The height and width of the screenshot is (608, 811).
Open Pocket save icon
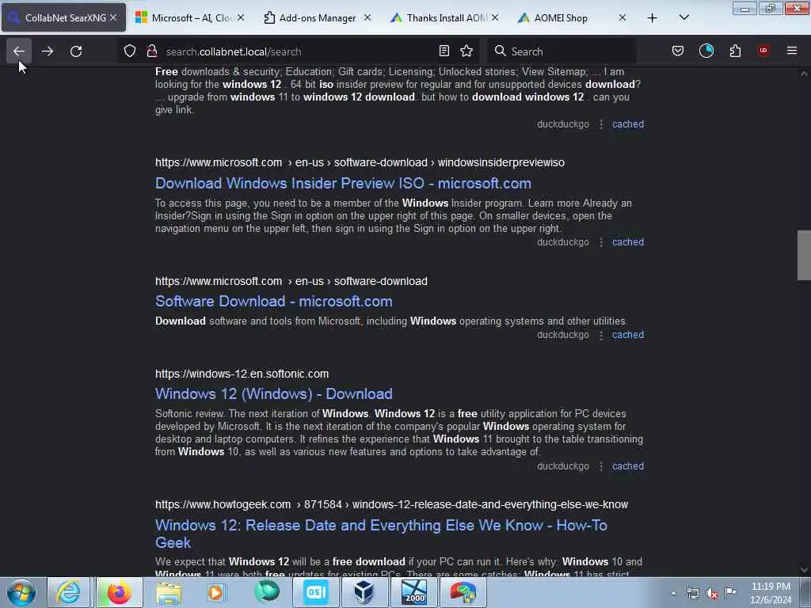coord(678,51)
